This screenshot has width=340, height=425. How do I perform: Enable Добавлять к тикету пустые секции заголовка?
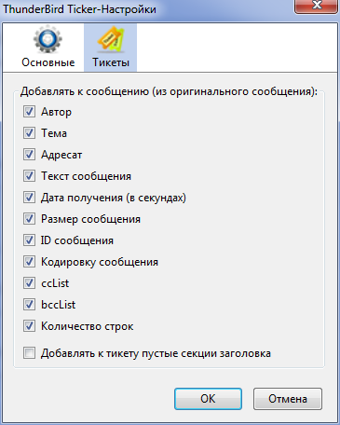pos(29,353)
